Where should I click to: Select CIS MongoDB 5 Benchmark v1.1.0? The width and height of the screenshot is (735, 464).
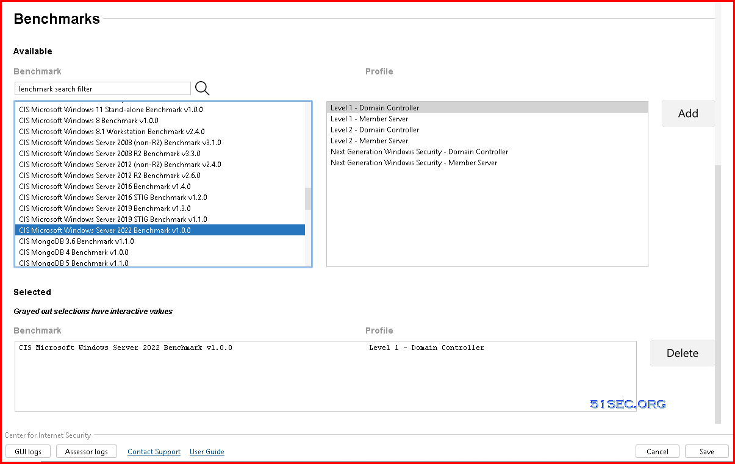pos(160,263)
